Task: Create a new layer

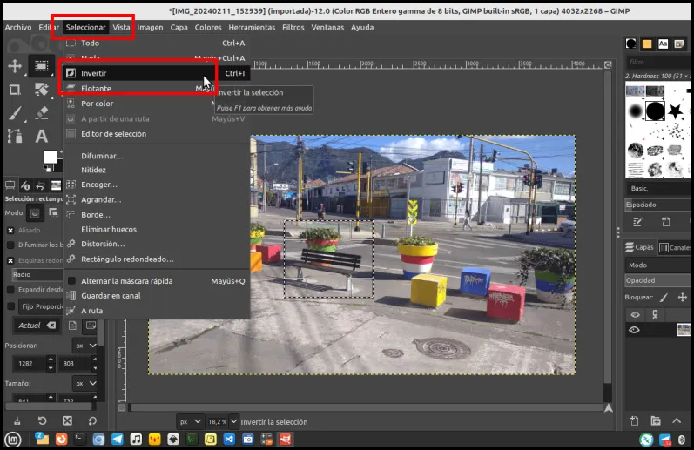Action: (634, 420)
